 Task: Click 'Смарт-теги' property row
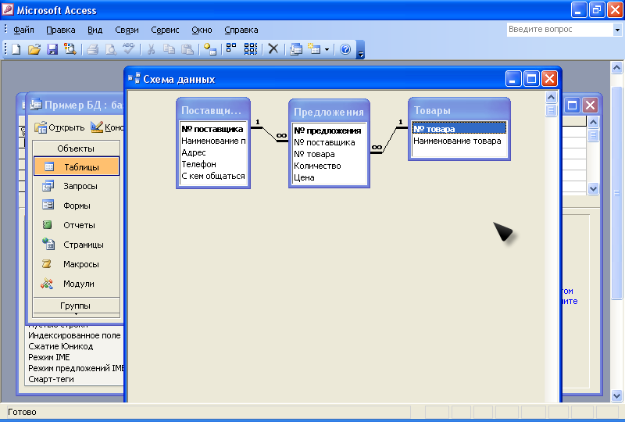click(x=74, y=379)
